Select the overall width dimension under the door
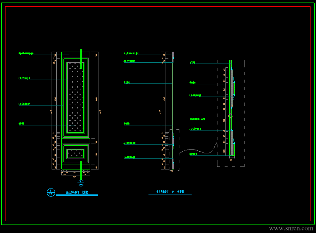 pyautogui.click(x=75, y=176)
